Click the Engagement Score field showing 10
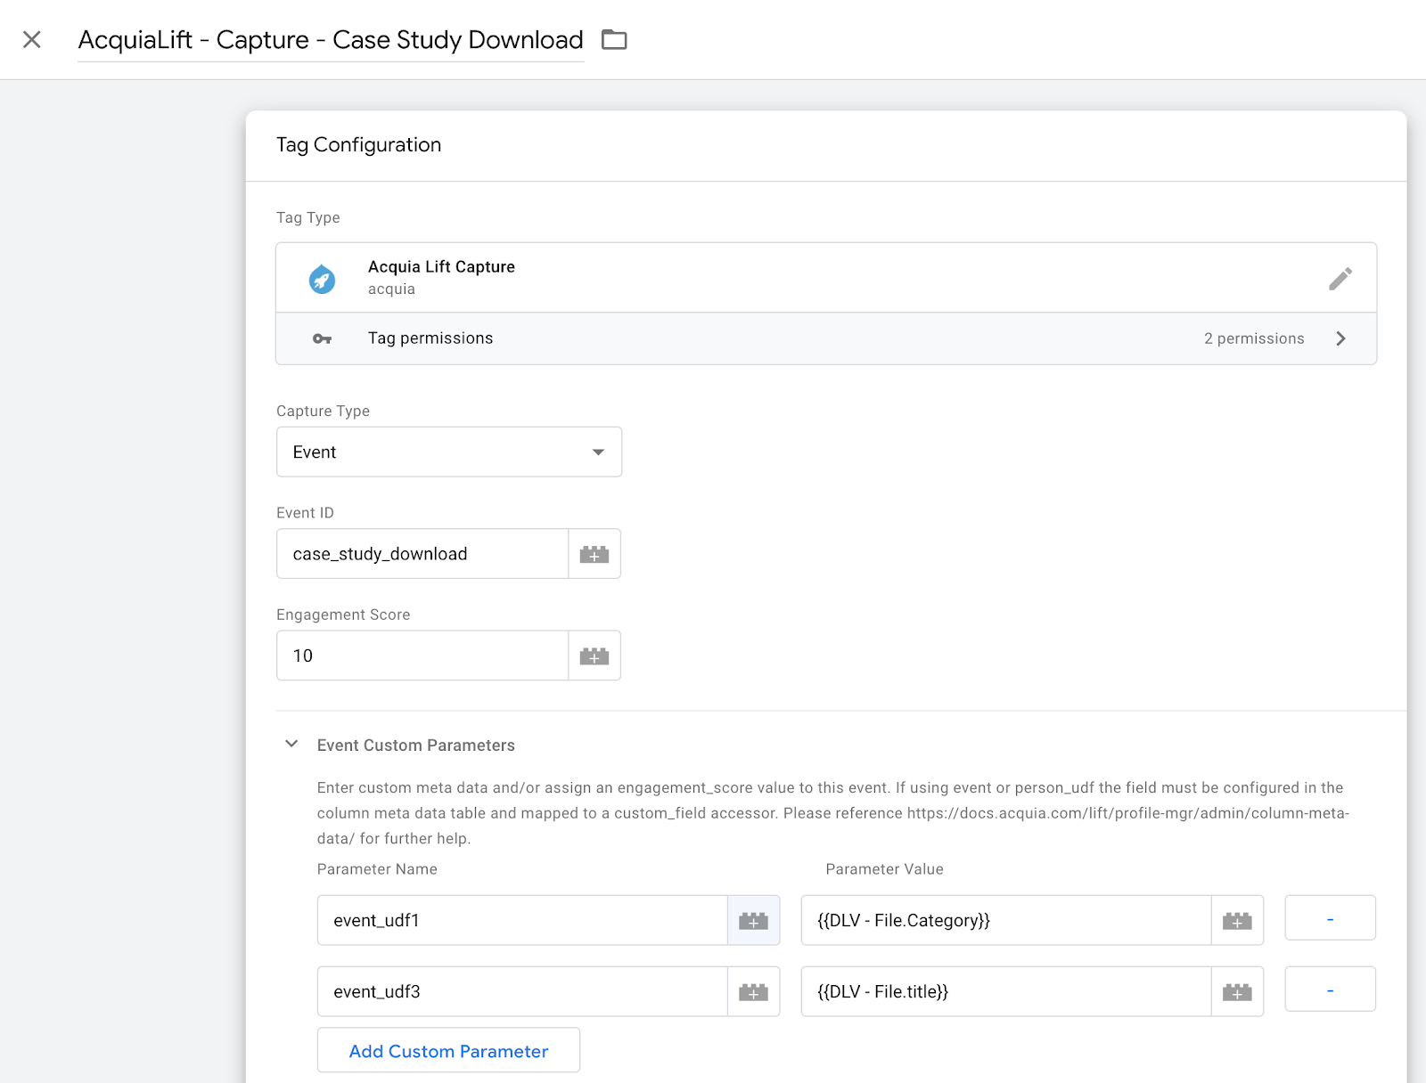 pos(422,655)
